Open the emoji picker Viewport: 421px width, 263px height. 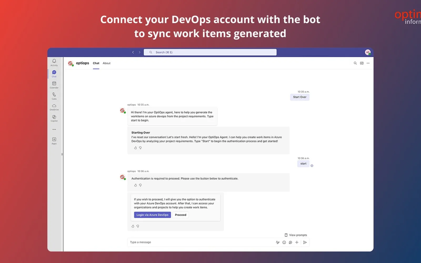point(284,242)
